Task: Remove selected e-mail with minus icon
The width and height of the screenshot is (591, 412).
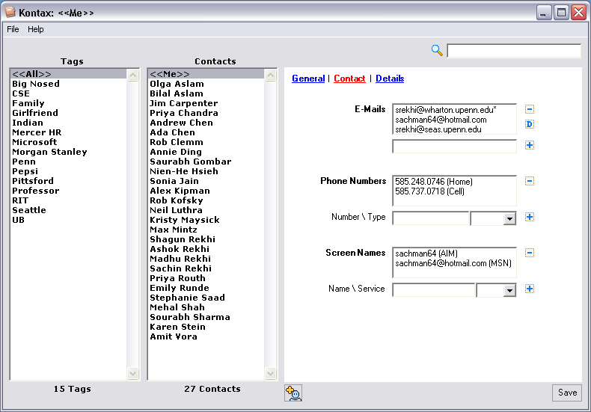Action: pyautogui.click(x=530, y=109)
